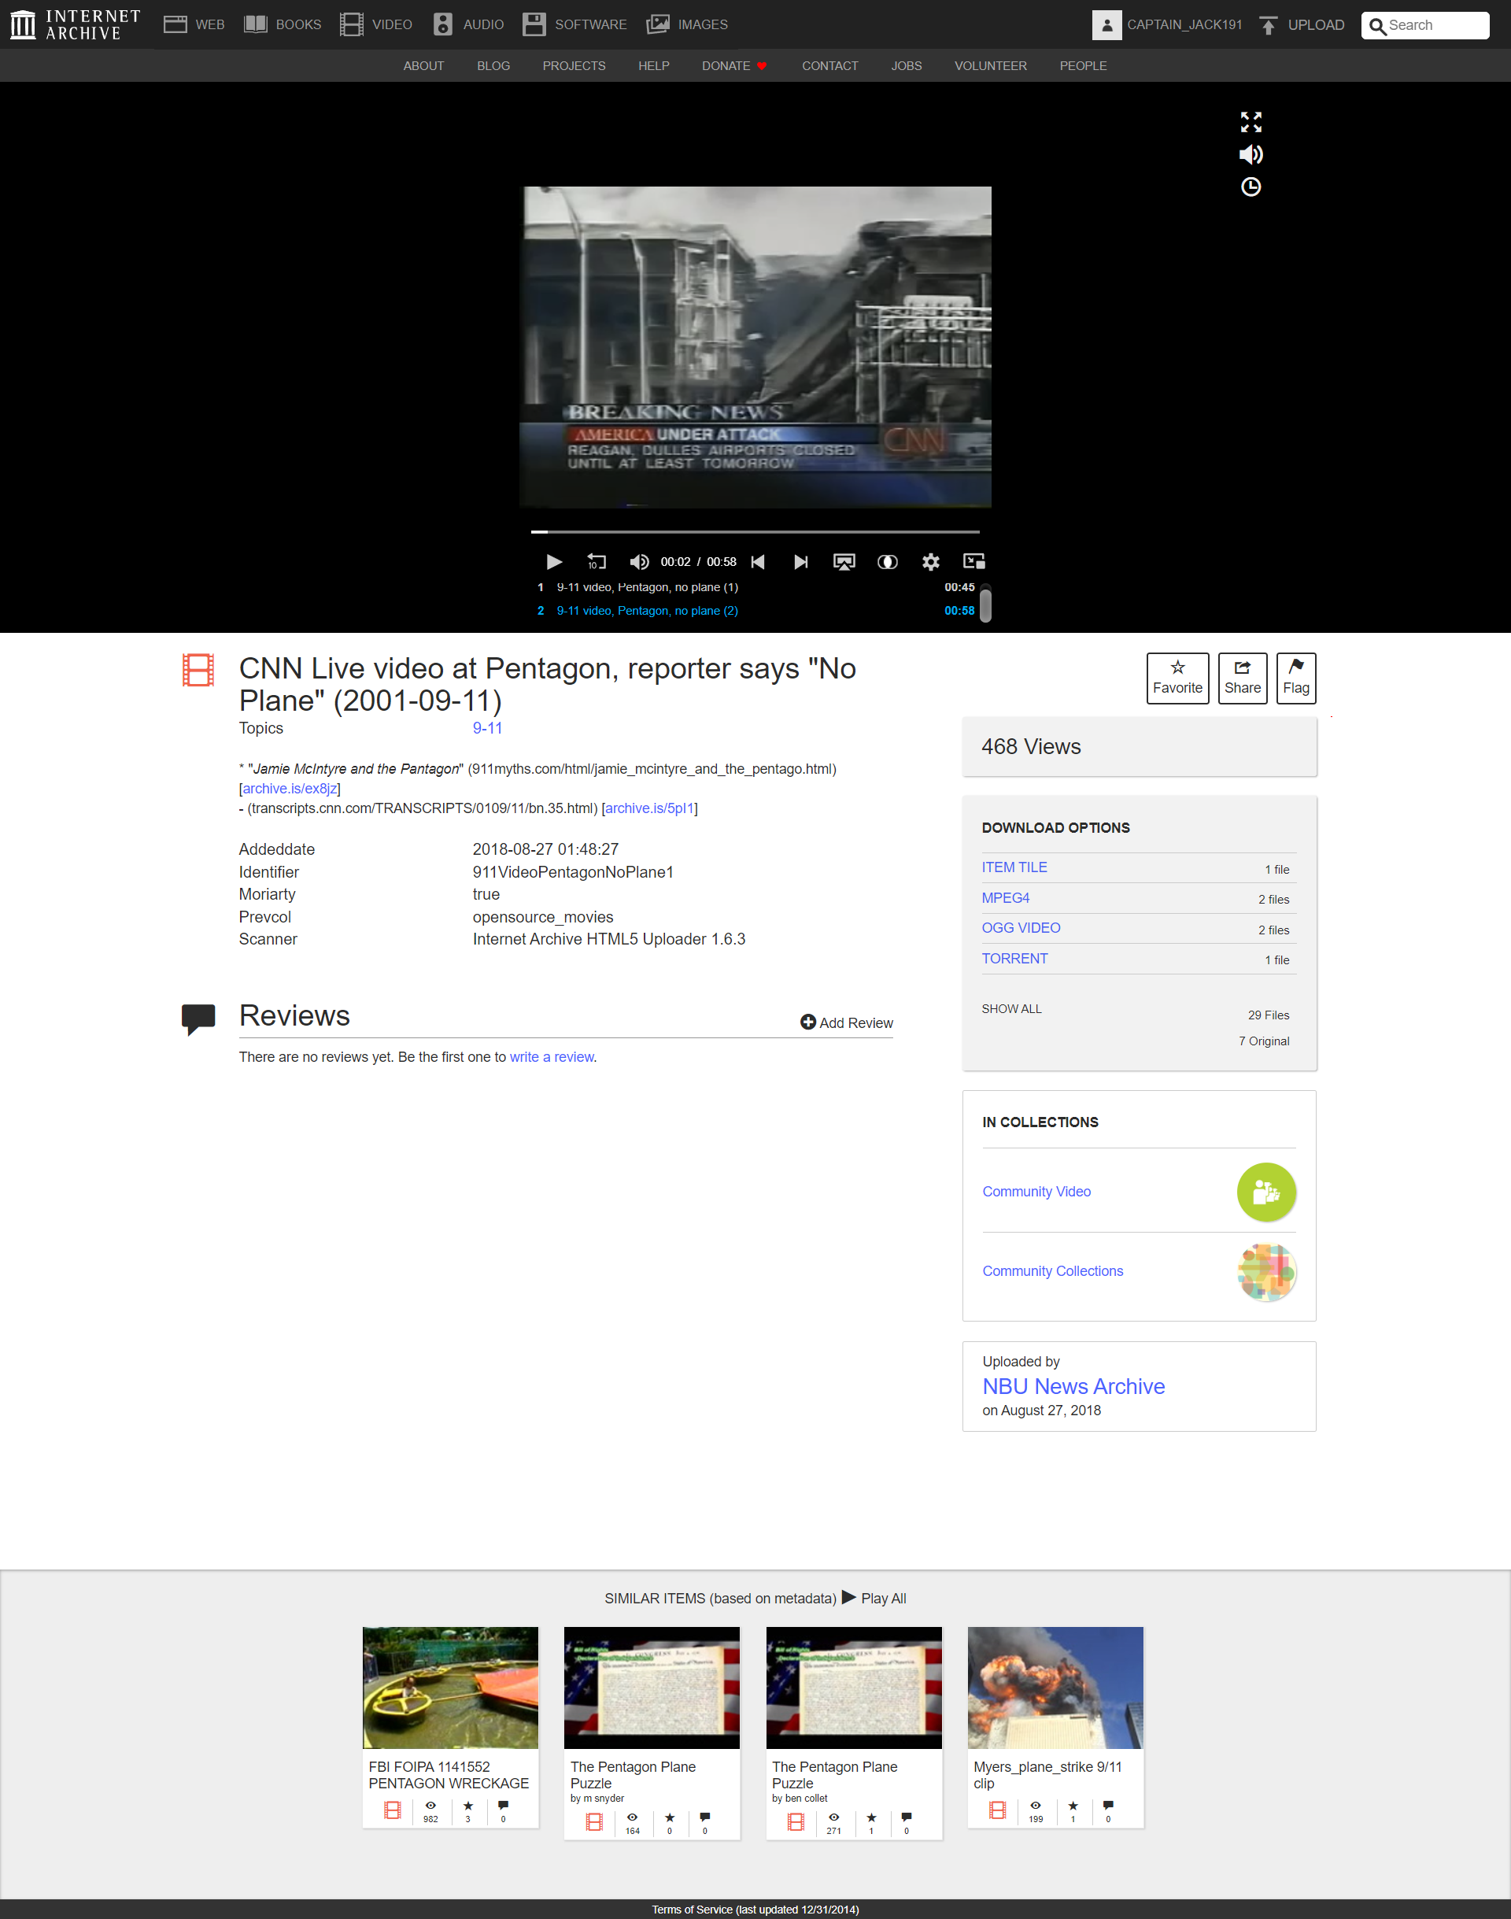
Task: Expand SHOW ALL download files
Action: pyautogui.click(x=1011, y=1008)
